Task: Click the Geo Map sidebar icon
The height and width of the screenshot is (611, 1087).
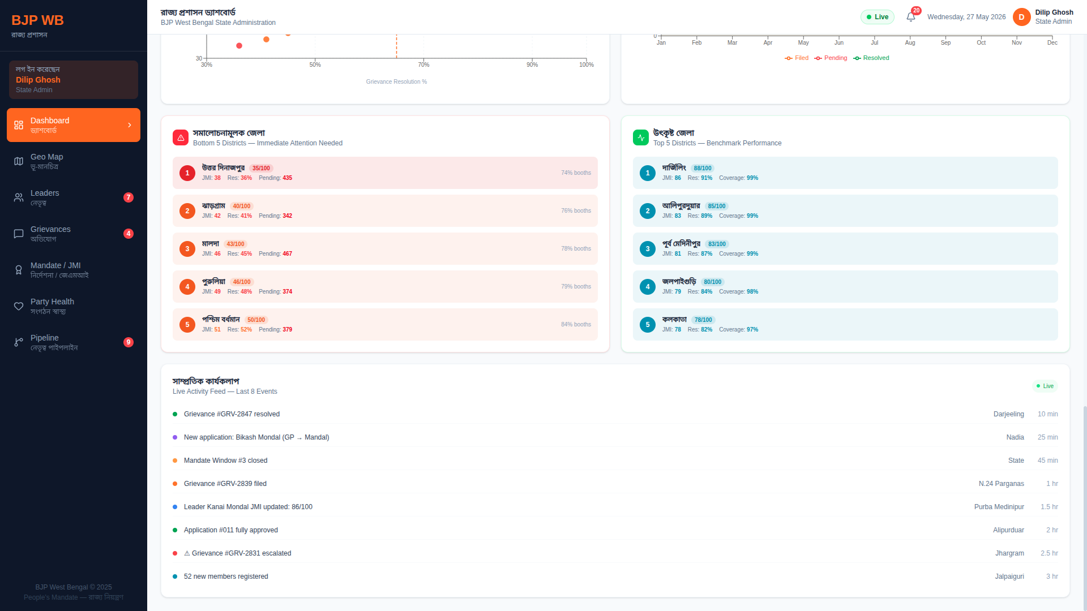Action: [x=19, y=161]
